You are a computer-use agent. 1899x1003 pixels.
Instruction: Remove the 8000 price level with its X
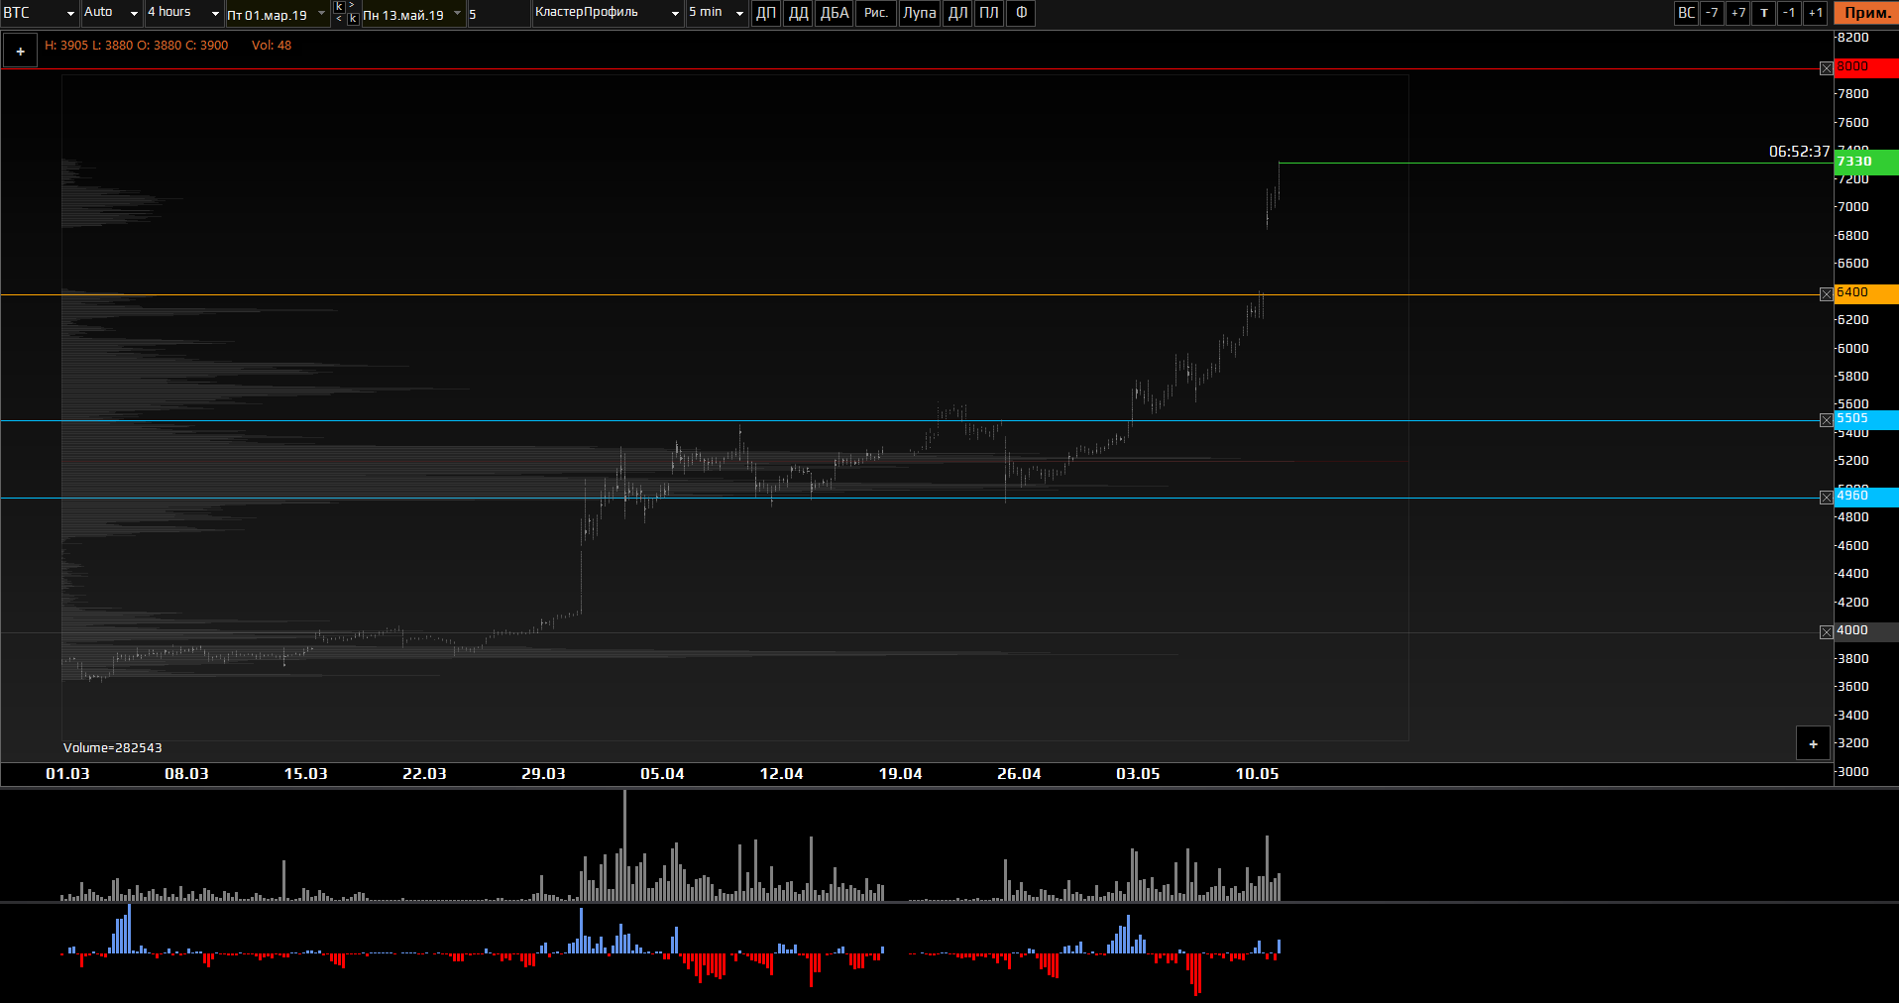click(1826, 68)
